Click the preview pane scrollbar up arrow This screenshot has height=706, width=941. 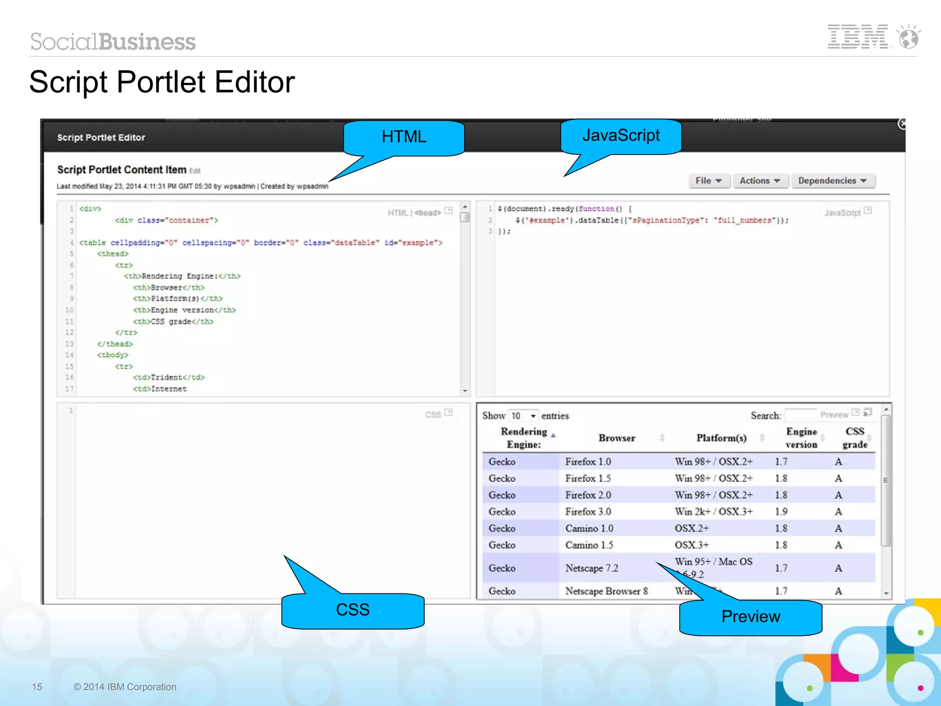[886, 409]
